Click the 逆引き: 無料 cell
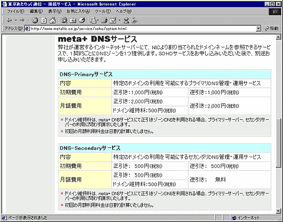 (229, 180)
